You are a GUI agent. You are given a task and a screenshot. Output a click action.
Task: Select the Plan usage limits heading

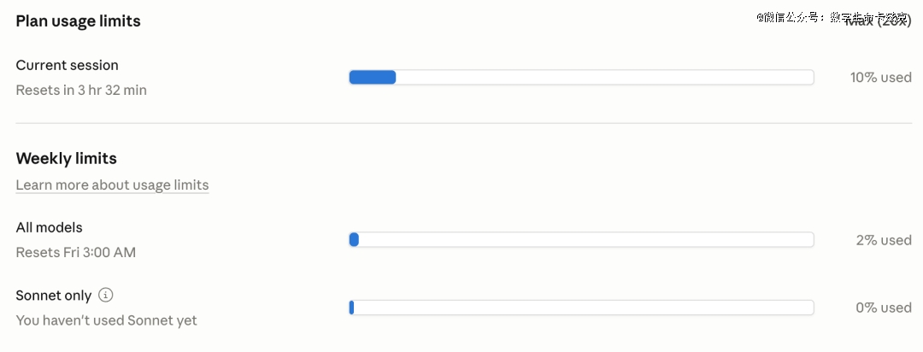[78, 21]
